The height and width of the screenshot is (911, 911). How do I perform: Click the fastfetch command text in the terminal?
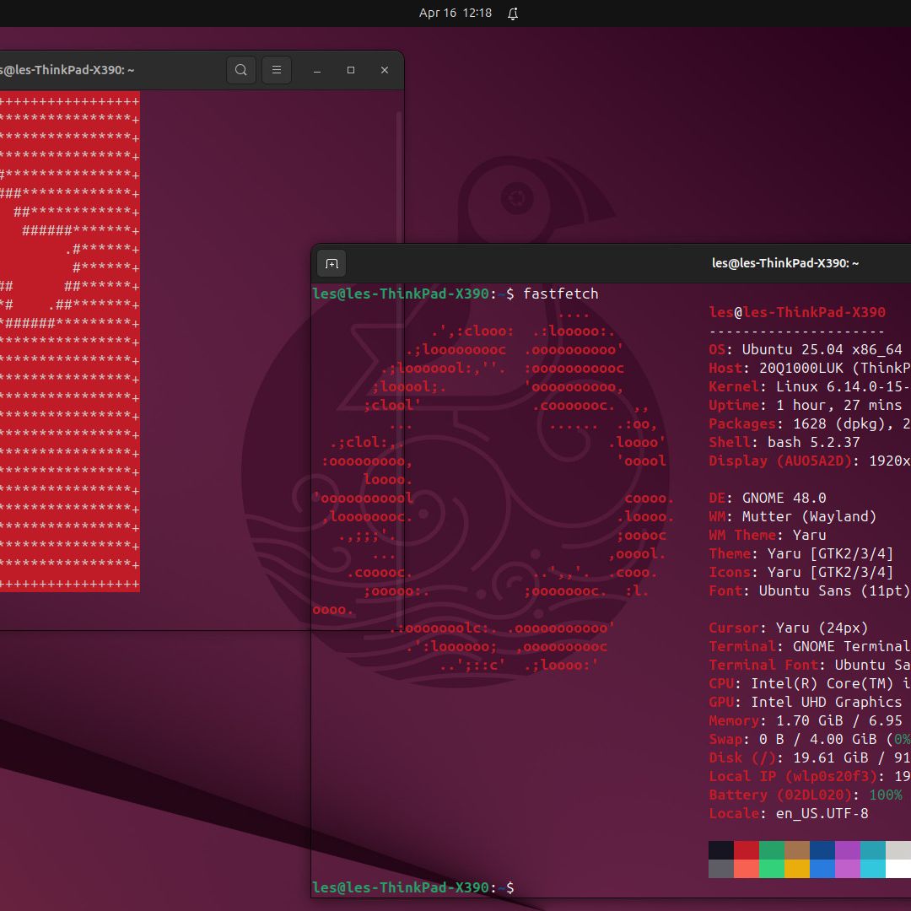561,294
